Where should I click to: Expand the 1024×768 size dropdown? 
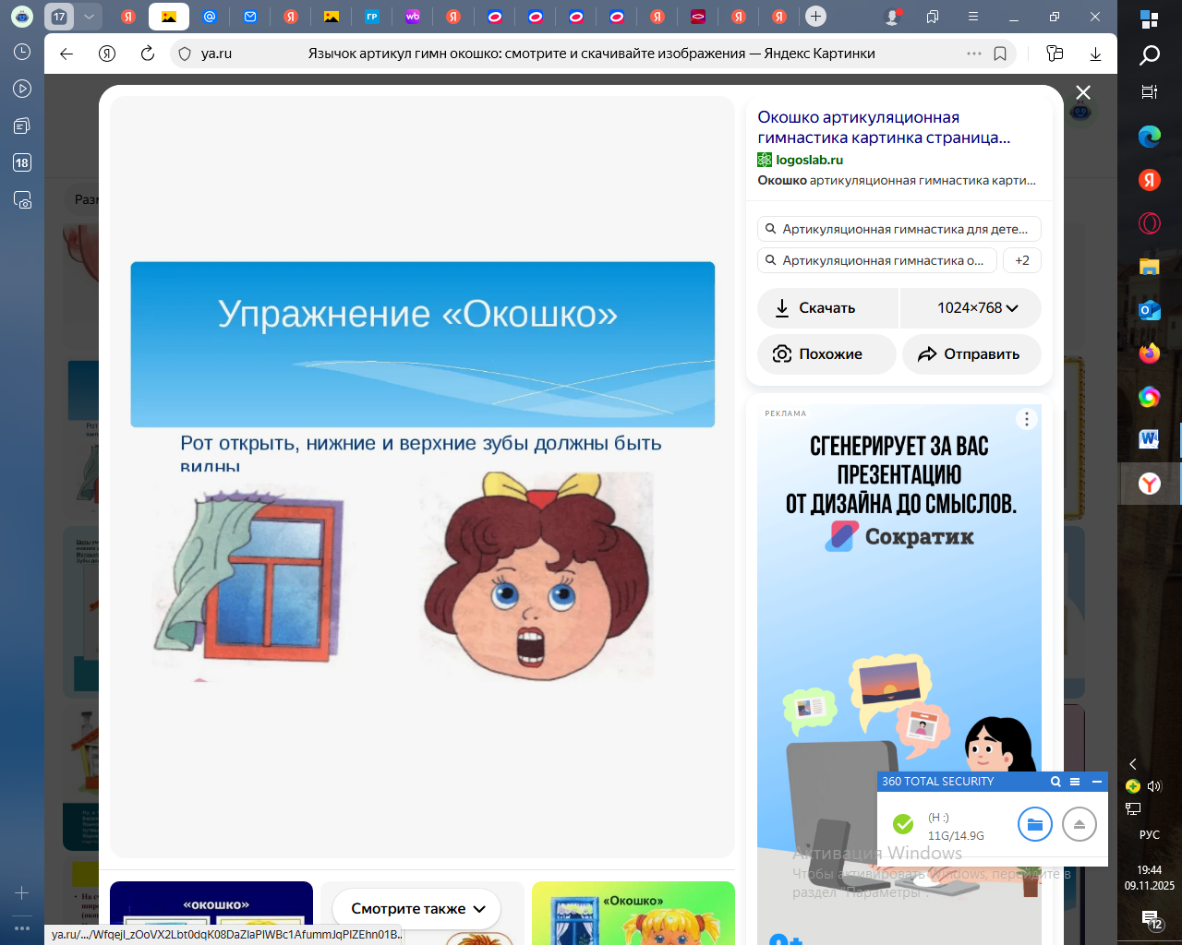pos(976,308)
